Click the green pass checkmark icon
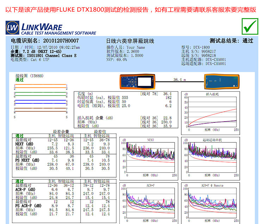Viewport: 264px width, 224px height. [x=250, y=26]
